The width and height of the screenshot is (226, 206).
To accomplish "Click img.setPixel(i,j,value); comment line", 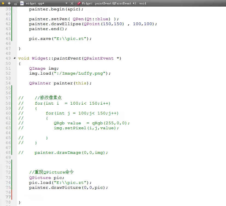I will (x=86, y=128).
